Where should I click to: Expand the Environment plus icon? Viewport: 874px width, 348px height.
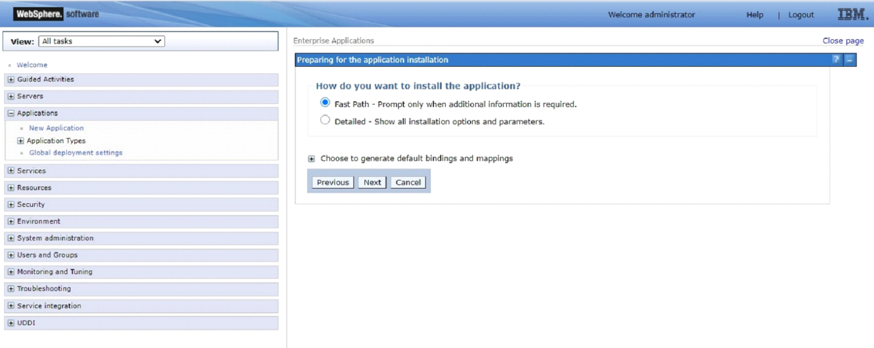tap(11, 221)
